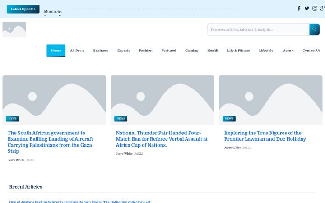Click the Jul 21 date text
The image size is (325, 203).
tap(246, 148)
